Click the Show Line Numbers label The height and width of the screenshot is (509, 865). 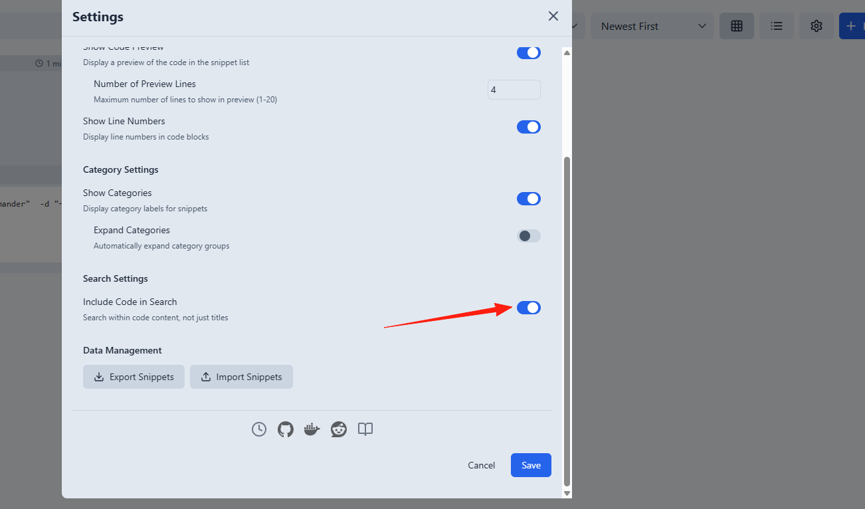124,121
